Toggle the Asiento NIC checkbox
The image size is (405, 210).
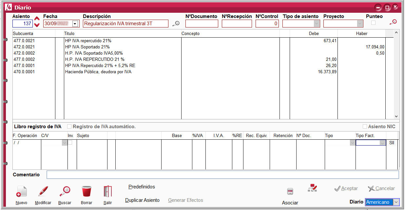365,127
